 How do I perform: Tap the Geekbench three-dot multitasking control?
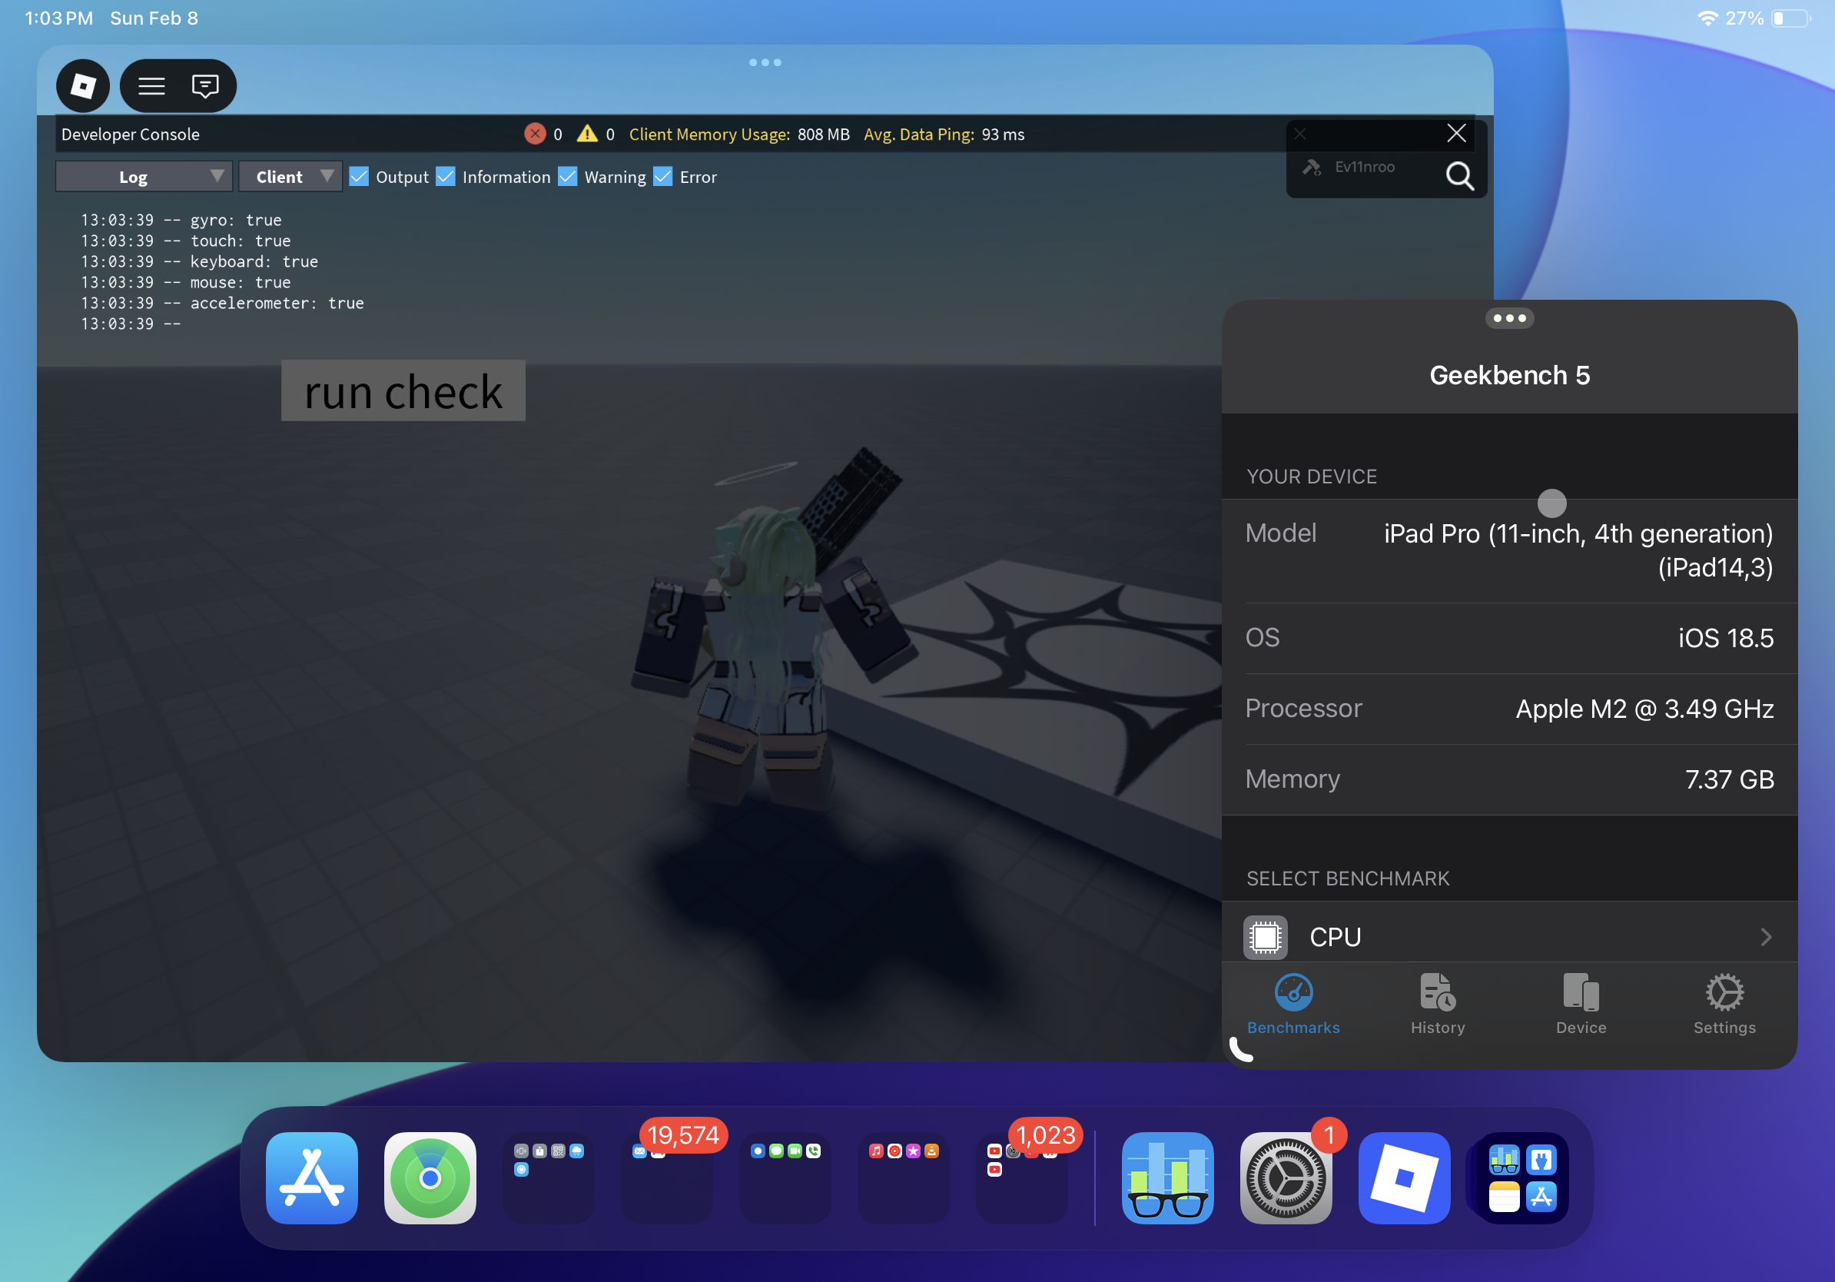1509,318
